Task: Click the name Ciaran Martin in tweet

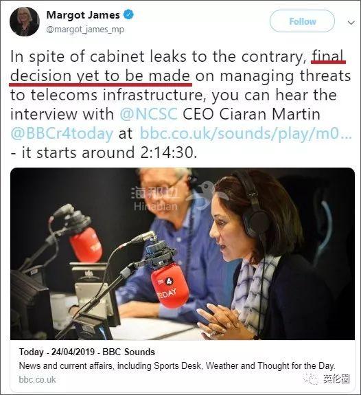Action: [x=270, y=114]
